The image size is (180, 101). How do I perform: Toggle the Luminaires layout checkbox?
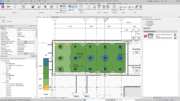120,7
